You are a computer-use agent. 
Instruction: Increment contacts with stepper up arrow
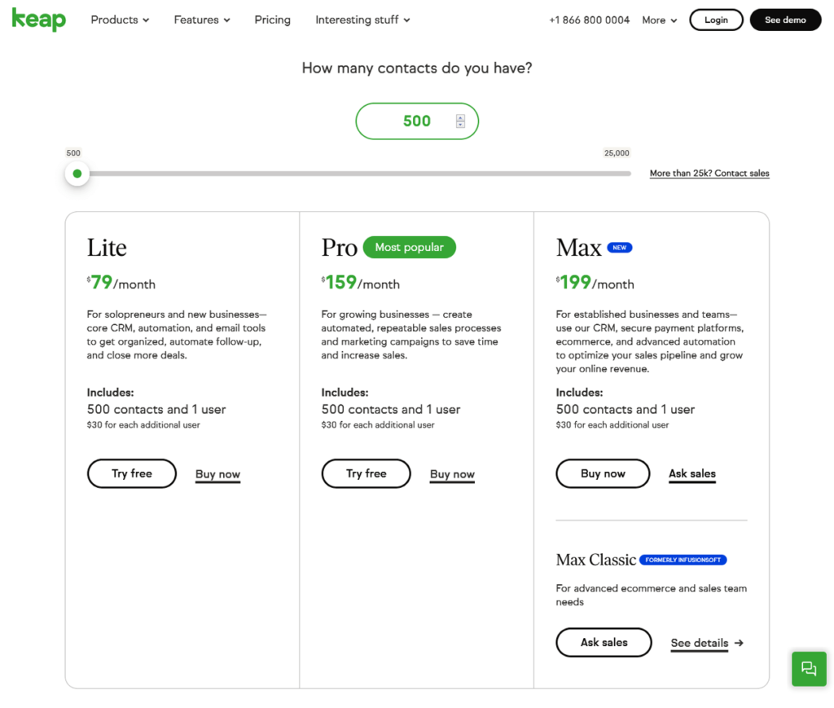pos(461,118)
